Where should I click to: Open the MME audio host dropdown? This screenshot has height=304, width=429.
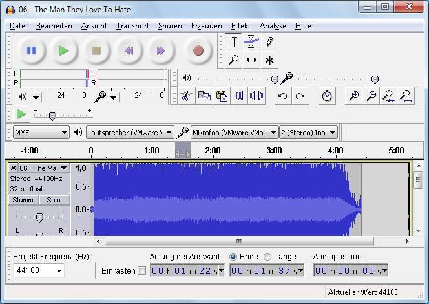41,133
